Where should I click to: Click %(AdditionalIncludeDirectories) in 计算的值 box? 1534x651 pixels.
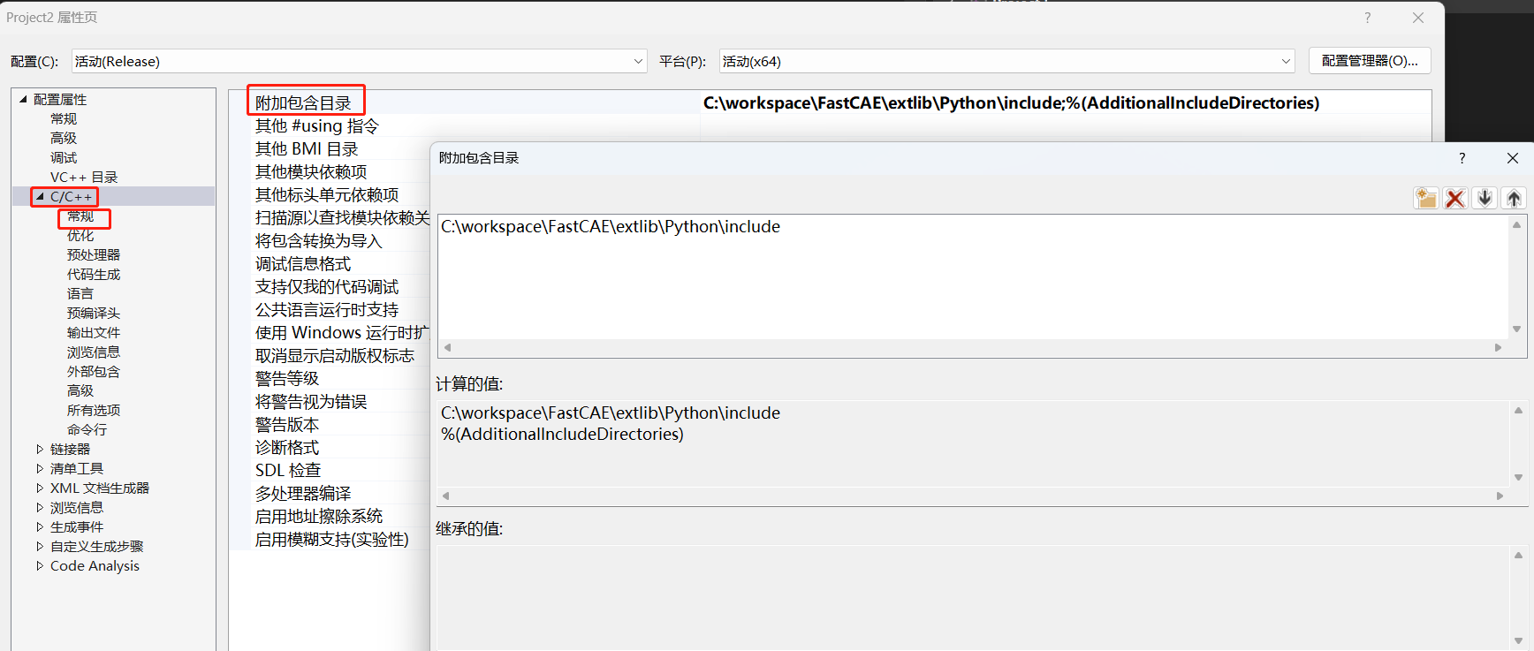562,434
